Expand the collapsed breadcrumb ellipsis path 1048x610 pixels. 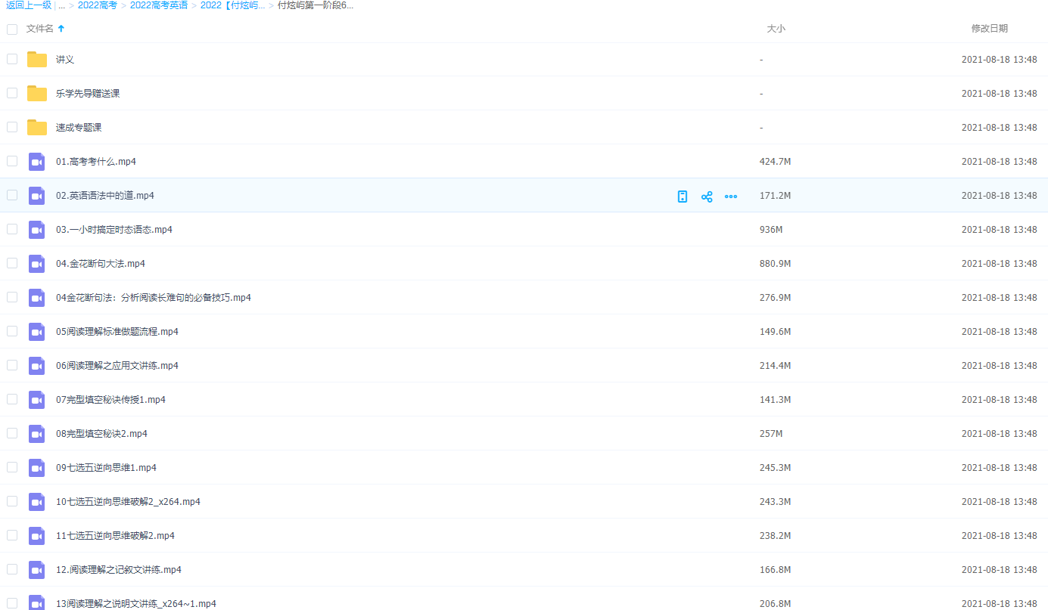(x=61, y=5)
